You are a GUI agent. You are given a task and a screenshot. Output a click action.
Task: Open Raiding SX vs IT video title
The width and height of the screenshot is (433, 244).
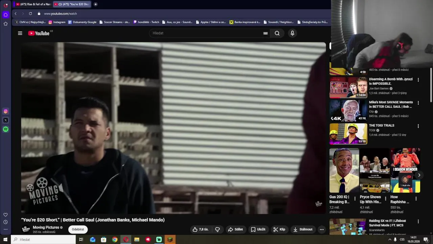click(x=387, y=223)
